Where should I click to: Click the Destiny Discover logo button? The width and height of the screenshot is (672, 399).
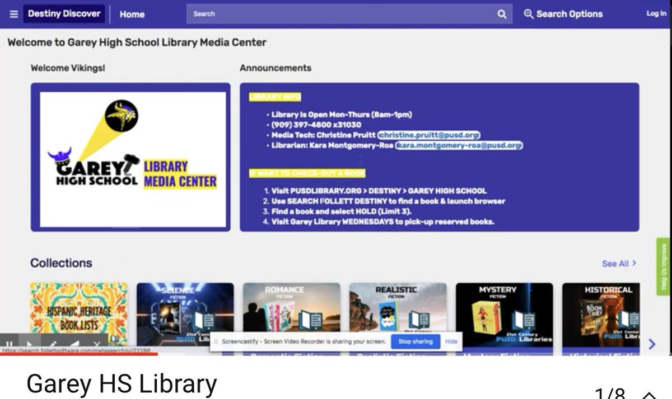64,14
